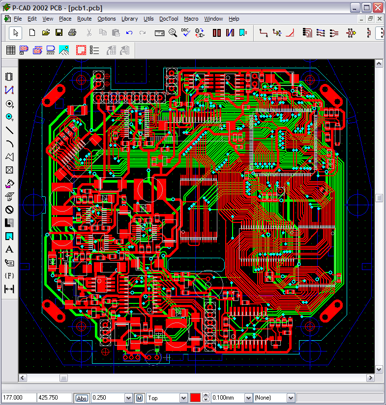Print the PCB layout

[72, 33]
